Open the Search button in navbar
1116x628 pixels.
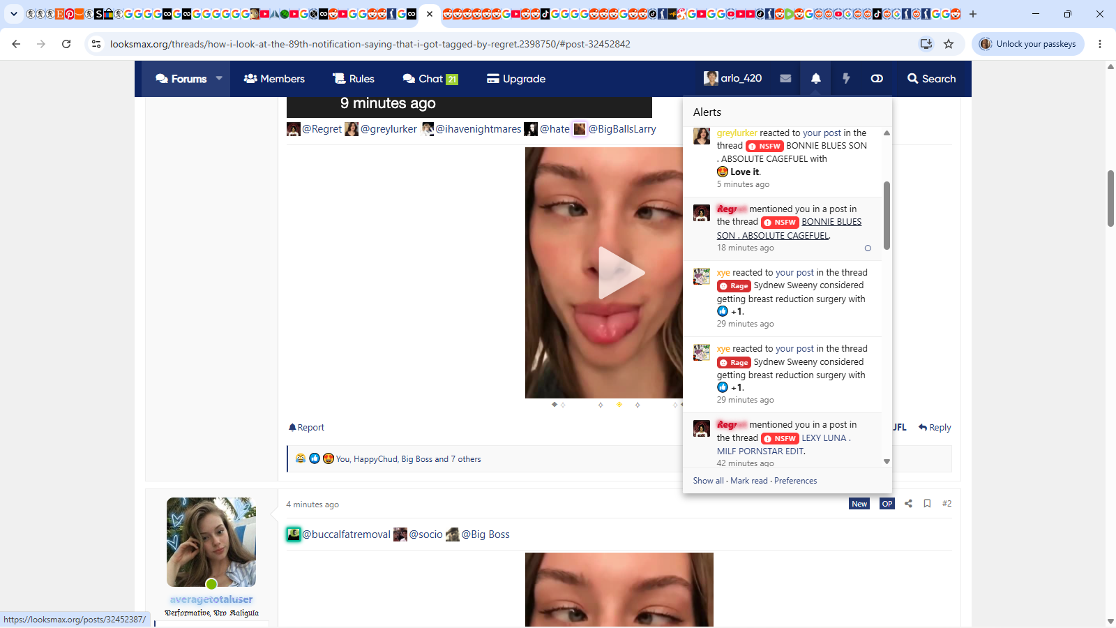pyautogui.click(x=931, y=79)
